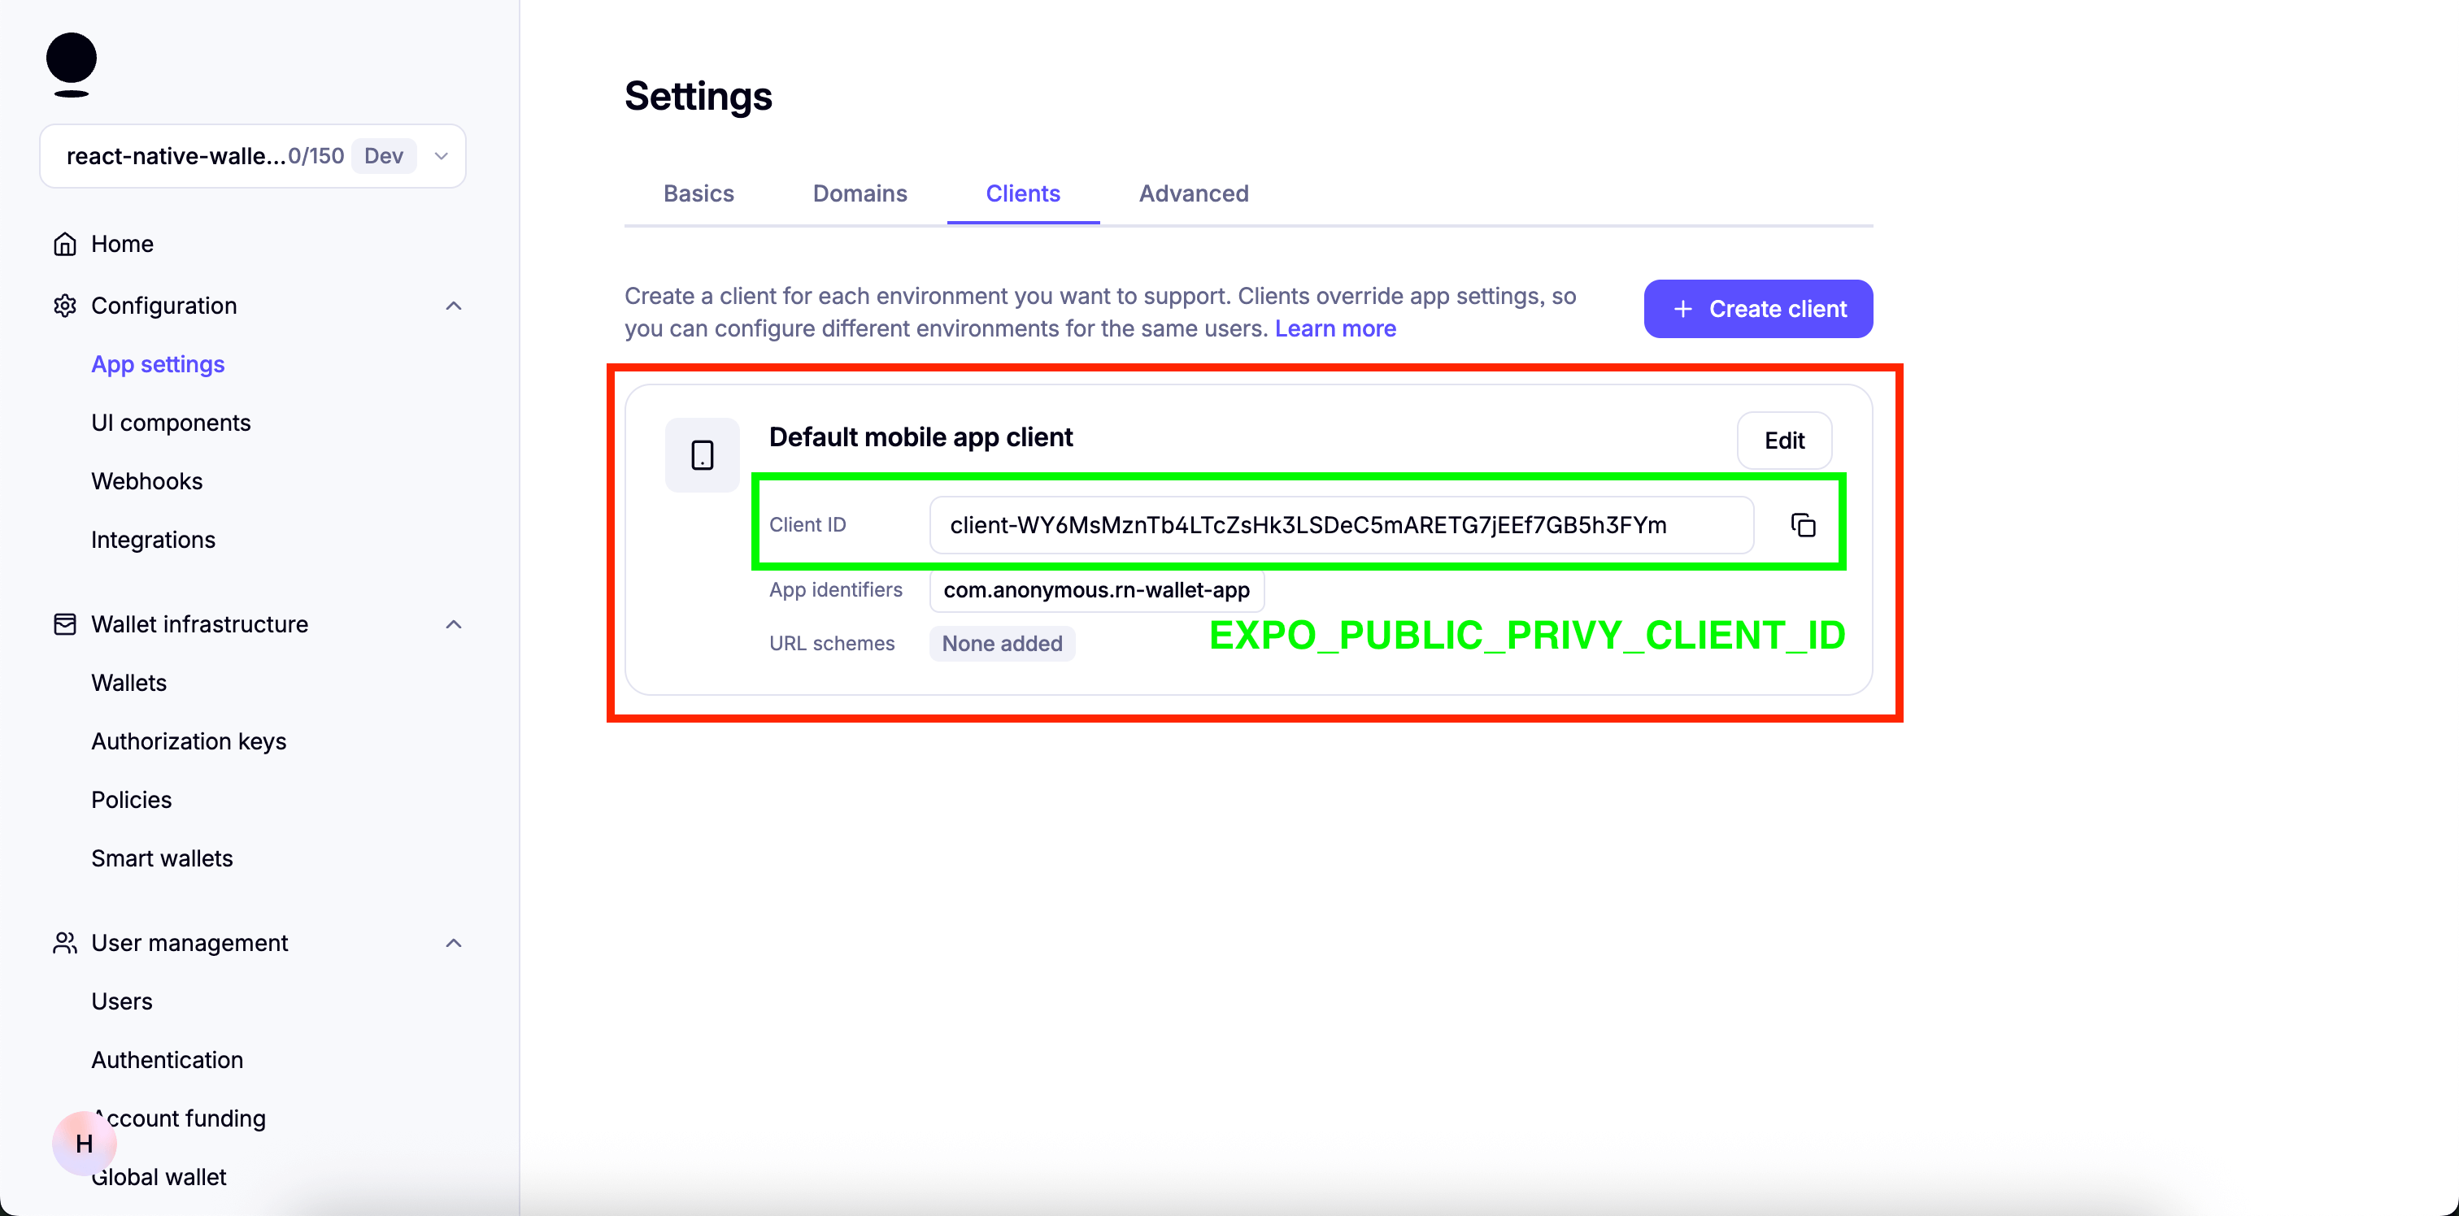The image size is (2459, 1216).
Task: Click the mobile device icon on the client card
Action: click(702, 454)
